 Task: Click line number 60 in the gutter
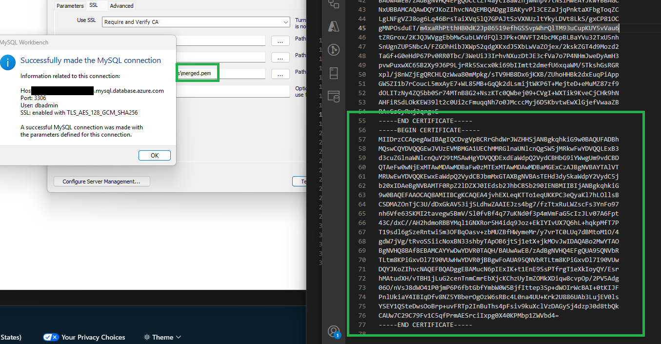[x=362, y=167]
